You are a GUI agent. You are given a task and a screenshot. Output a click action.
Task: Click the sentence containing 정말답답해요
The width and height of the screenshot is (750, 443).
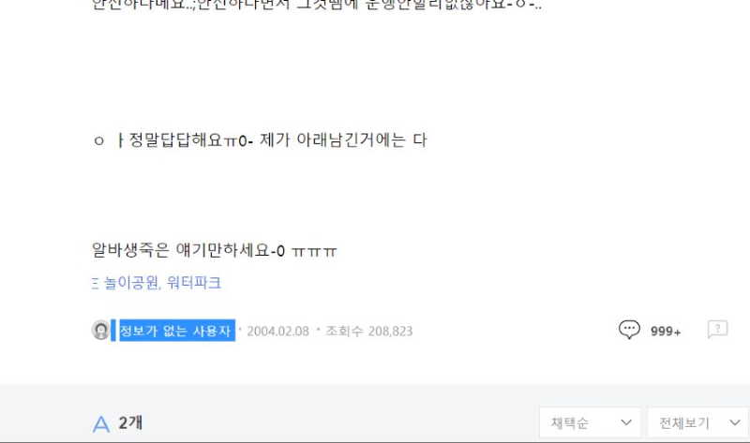(x=260, y=140)
